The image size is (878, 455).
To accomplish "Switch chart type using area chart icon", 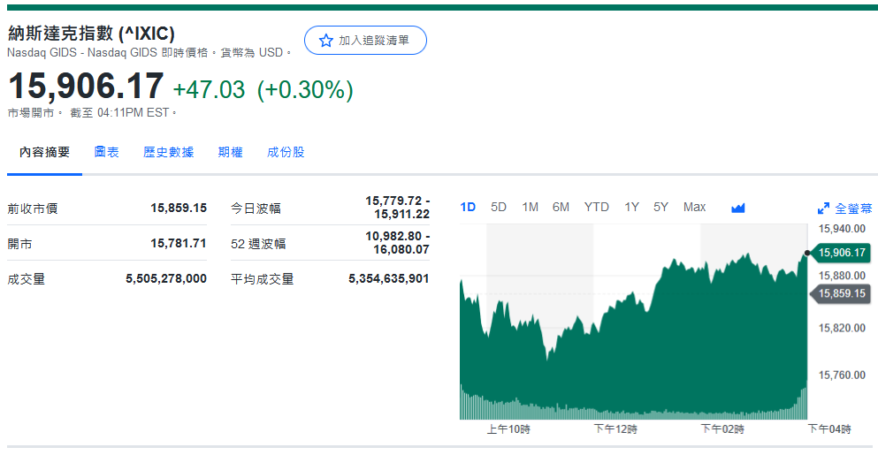I will pyautogui.click(x=738, y=208).
